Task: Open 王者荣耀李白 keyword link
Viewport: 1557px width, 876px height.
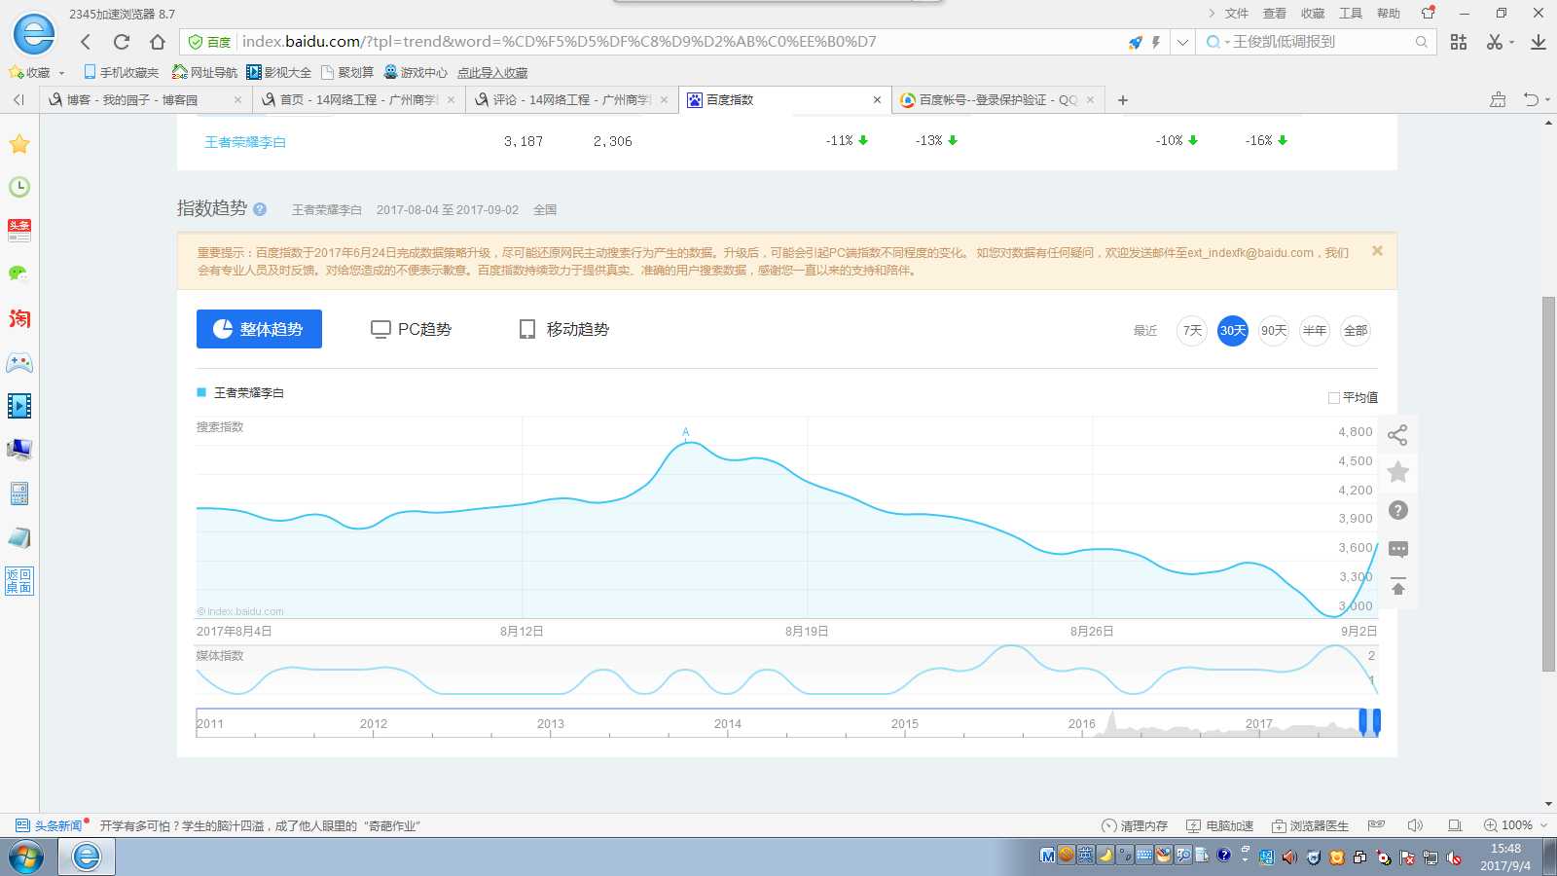Action: [245, 142]
